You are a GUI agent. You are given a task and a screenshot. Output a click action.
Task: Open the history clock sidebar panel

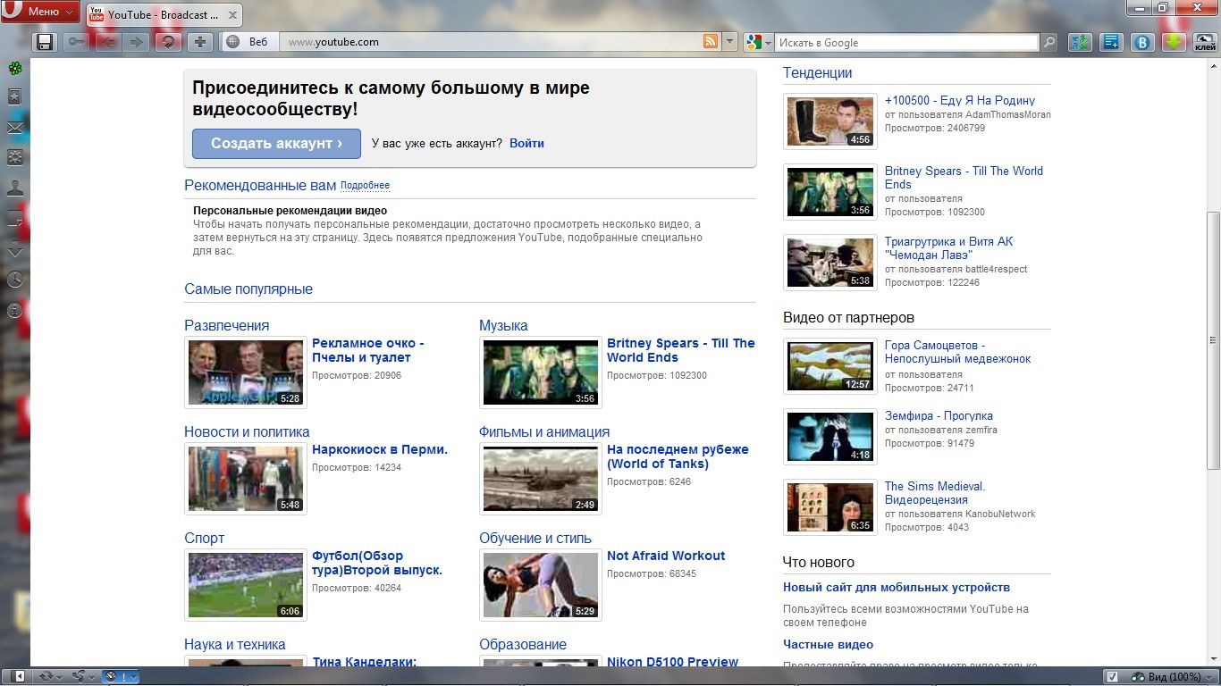click(x=14, y=280)
